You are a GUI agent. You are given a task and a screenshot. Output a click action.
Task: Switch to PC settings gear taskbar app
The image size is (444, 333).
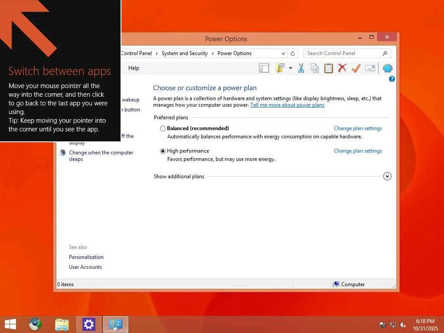[88, 324]
